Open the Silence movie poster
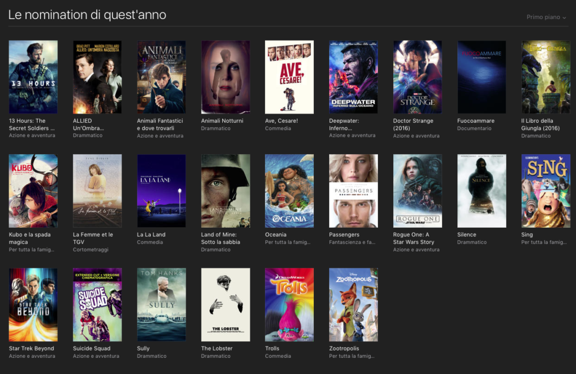The image size is (576, 374). (x=481, y=191)
